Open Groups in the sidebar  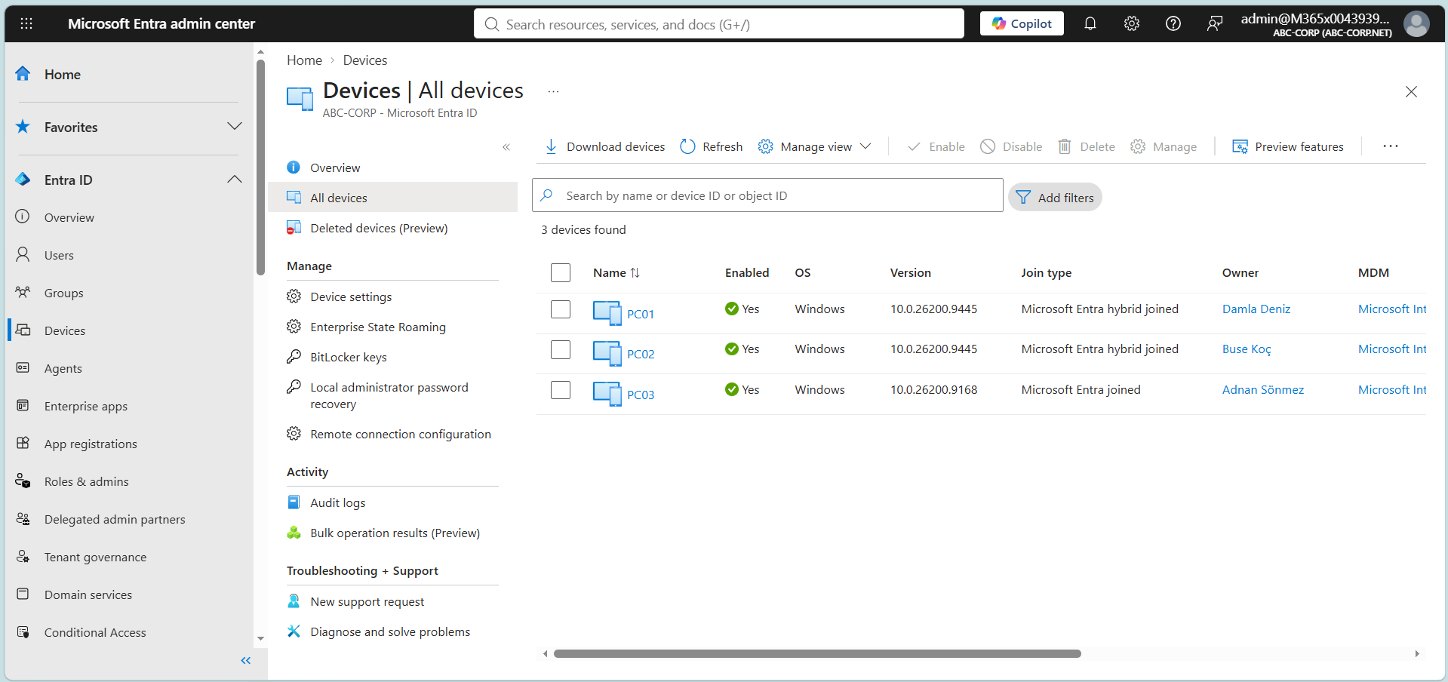[63, 293]
